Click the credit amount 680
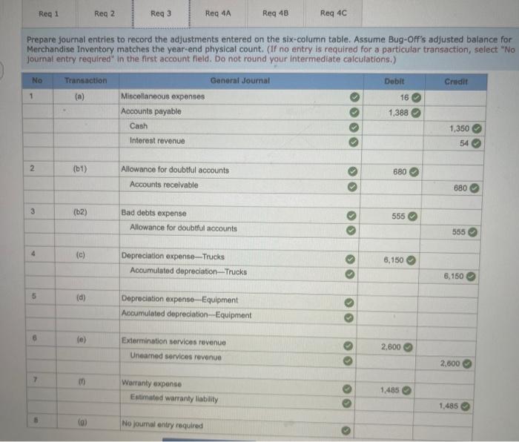The image size is (519, 442). tap(460, 188)
